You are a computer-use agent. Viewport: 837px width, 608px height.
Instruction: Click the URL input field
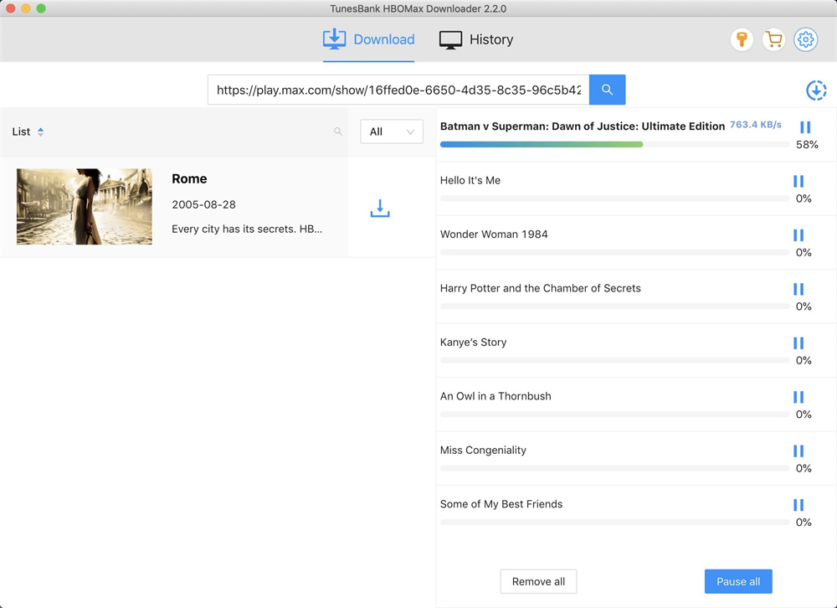pos(398,90)
